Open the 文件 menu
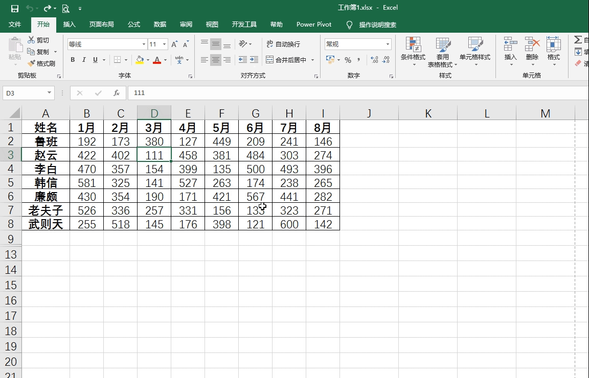 point(15,25)
